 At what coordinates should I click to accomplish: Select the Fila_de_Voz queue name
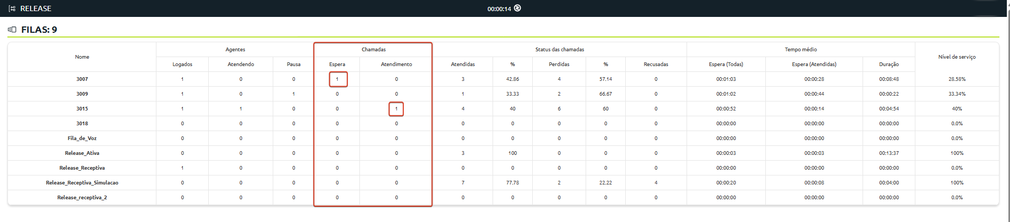click(82, 138)
